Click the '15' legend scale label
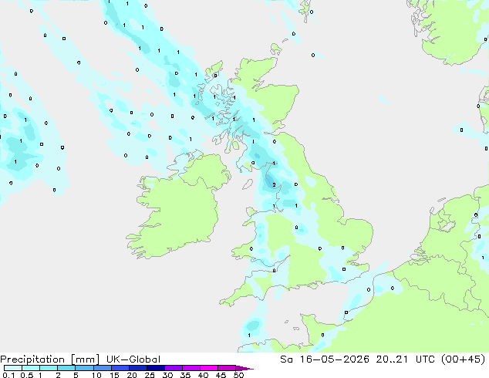Viewport: 489px width, 378px height. pos(114,375)
